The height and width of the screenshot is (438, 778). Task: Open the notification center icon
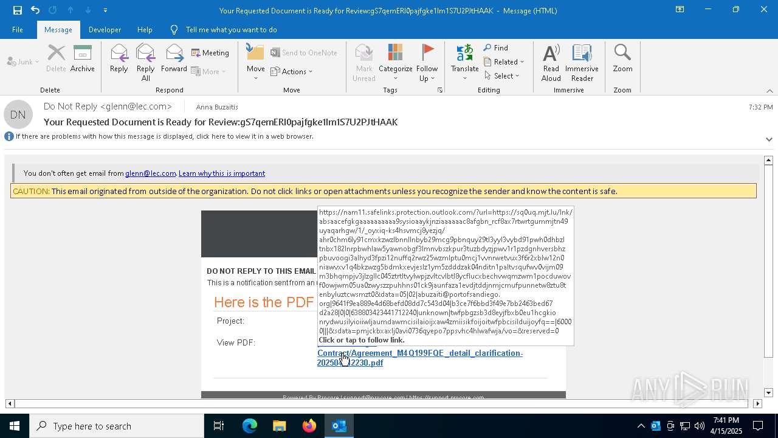(758, 426)
